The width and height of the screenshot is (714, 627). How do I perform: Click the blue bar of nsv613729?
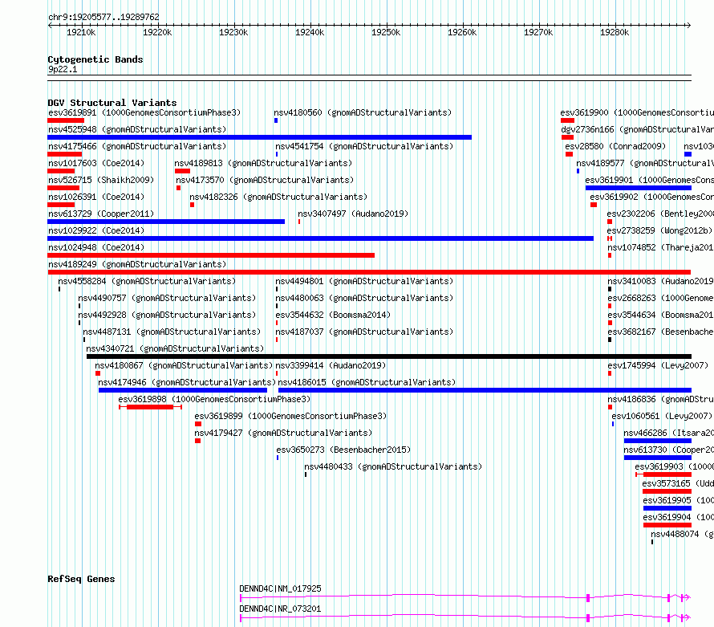click(166, 222)
